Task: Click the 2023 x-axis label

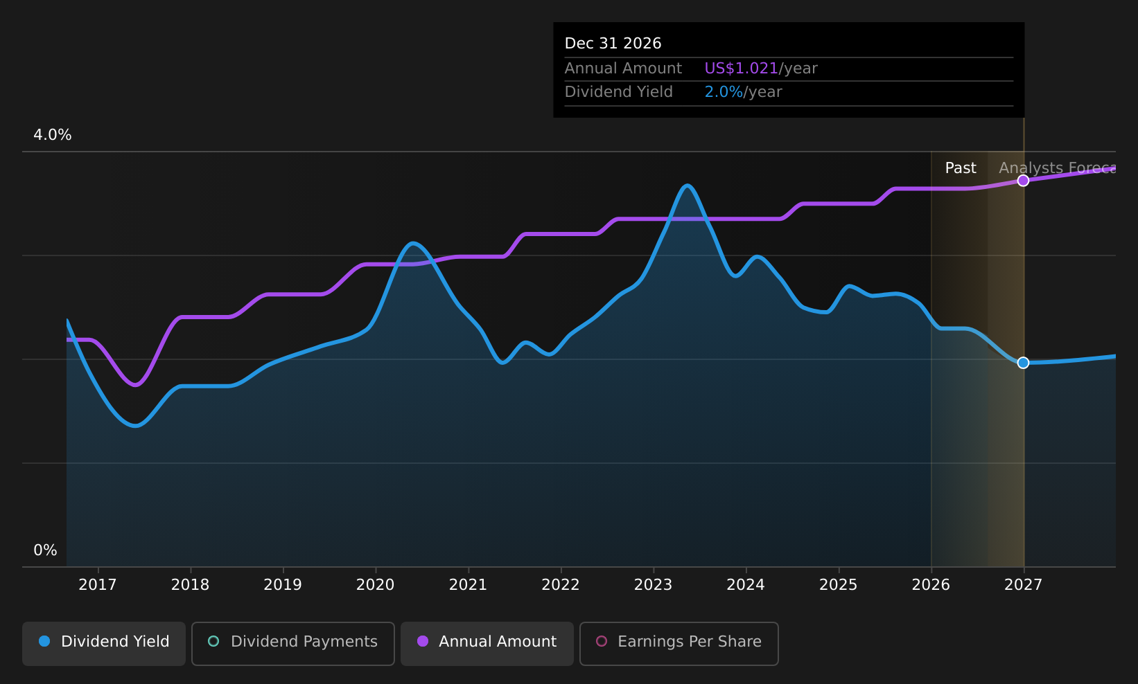Action: point(653,585)
